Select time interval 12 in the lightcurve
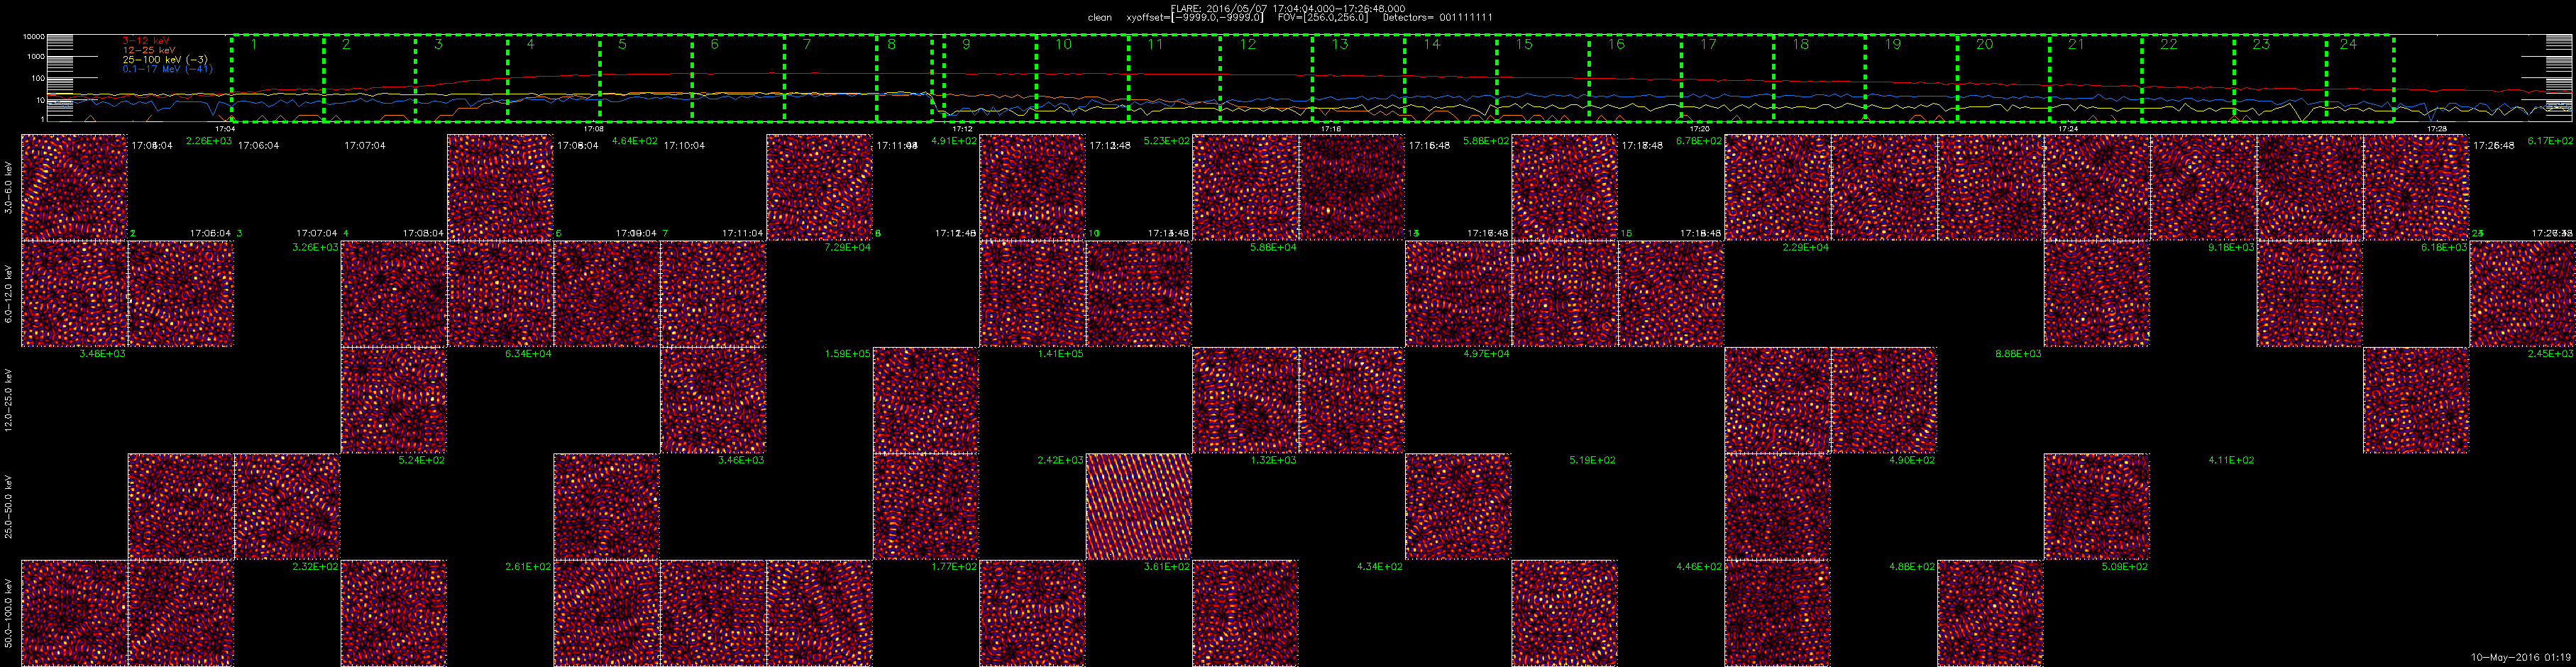 coord(1266,79)
